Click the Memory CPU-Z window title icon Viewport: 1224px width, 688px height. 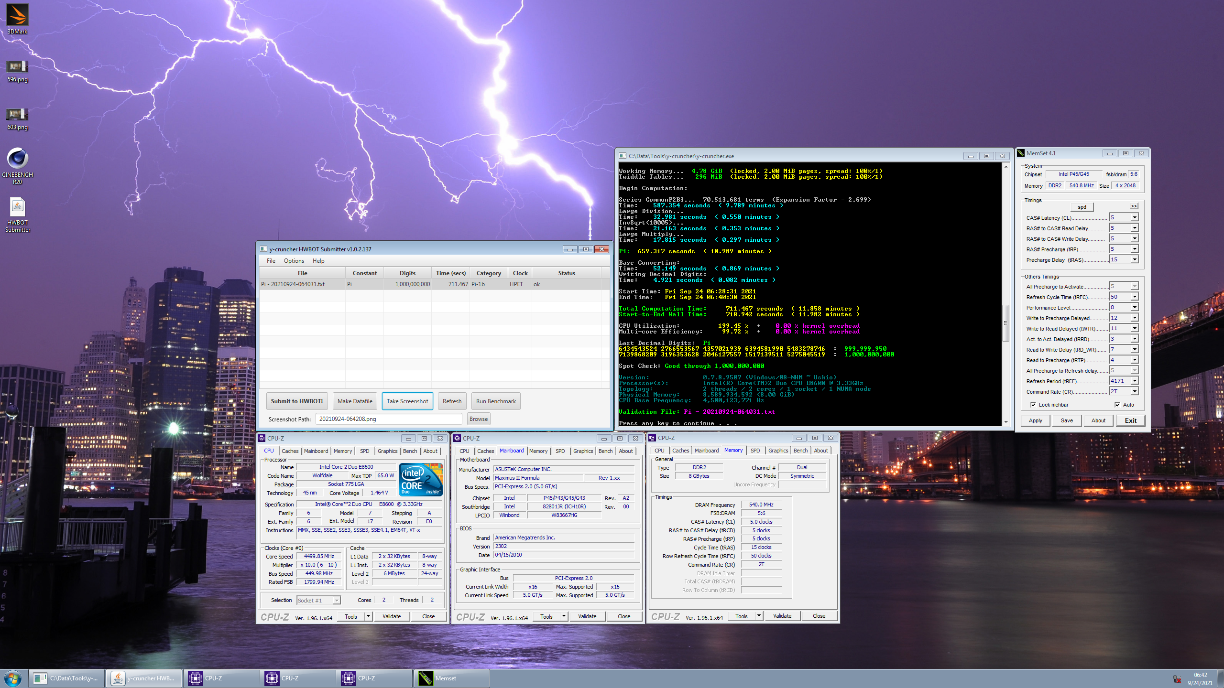pyautogui.click(x=652, y=438)
